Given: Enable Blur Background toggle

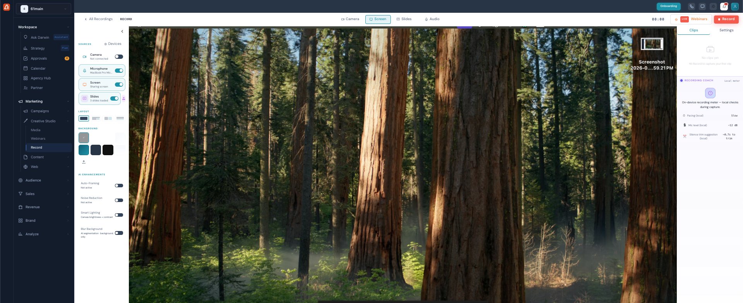Looking at the screenshot, I should click(x=119, y=233).
